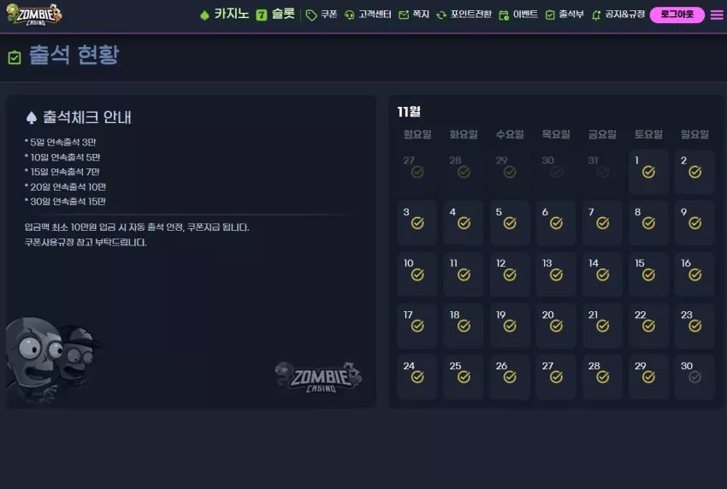Select November 3 attendance cell
This screenshot has width=727, height=489.
pyautogui.click(x=417, y=223)
